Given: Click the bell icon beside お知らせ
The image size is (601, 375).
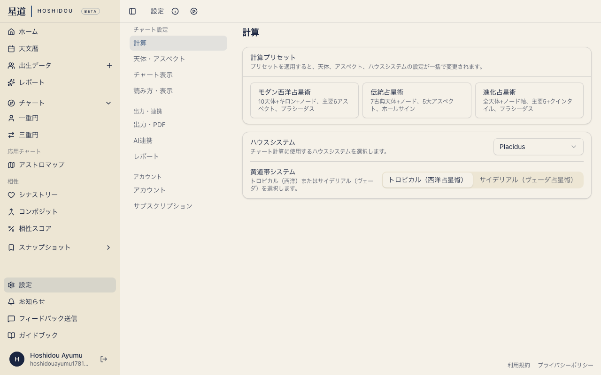Looking at the screenshot, I should point(11,302).
